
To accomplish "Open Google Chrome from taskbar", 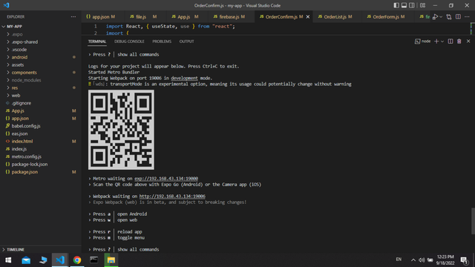I will 77,260.
